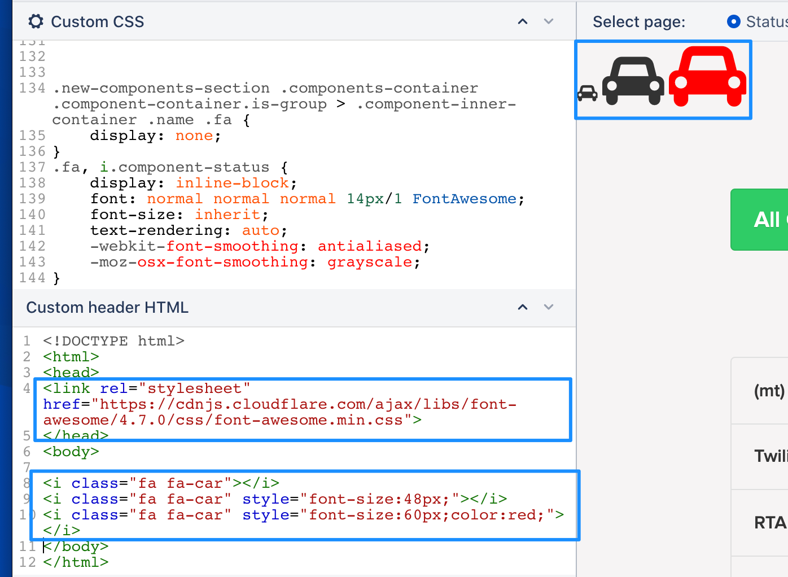Click the blue radio dot next to Status
Viewport: 788px width, 577px height.
pyautogui.click(x=733, y=21)
